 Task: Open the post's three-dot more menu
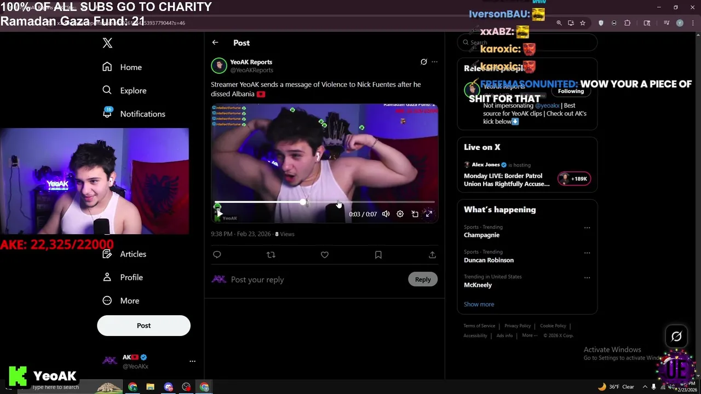tap(434, 62)
